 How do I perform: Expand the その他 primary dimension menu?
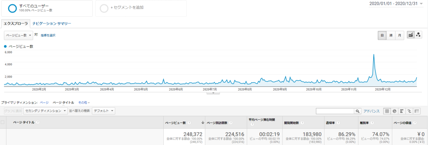point(84,102)
